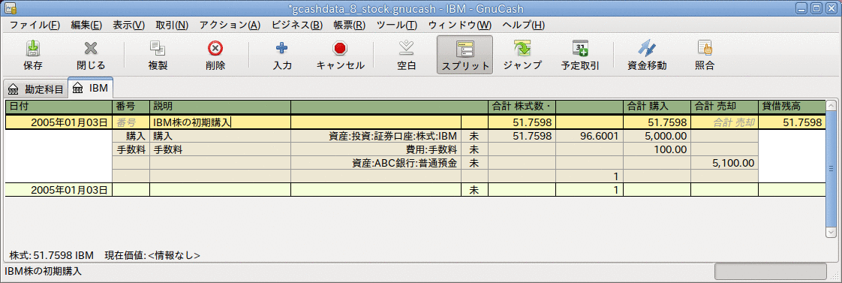This screenshot has width=842, height=283.
Task: Click the 日付 column header
Action: (x=59, y=107)
